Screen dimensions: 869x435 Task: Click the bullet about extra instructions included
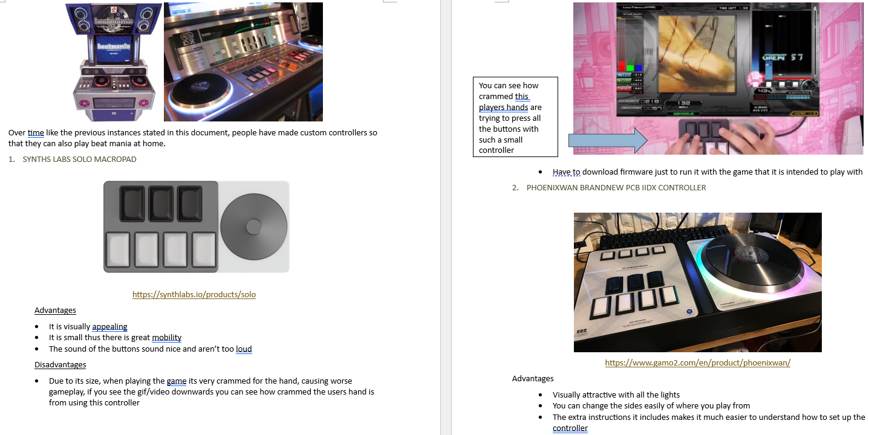click(x=709, y=422)
